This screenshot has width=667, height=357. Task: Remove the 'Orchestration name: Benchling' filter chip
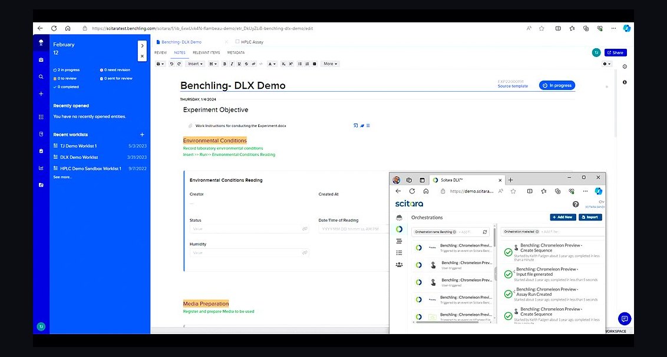point(454,232)
